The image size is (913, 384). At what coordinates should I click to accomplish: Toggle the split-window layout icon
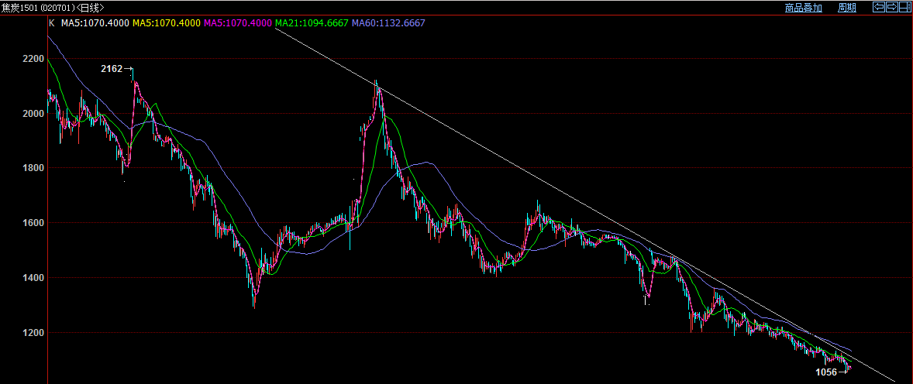(x=904, y=8)
